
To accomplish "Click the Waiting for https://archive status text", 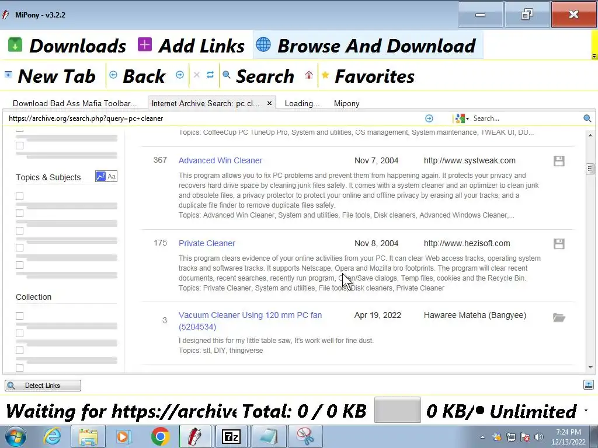I will (121, 411).
